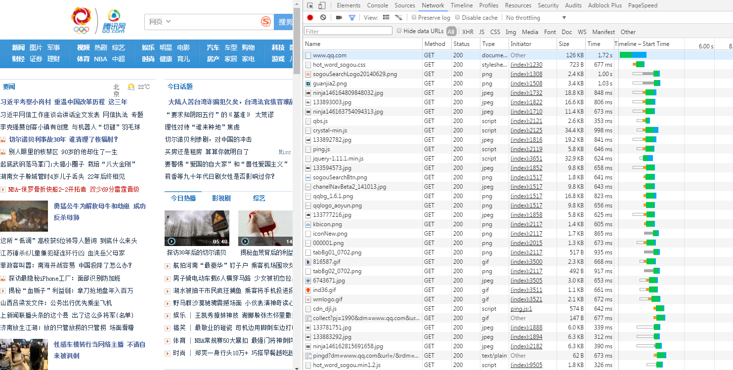Click the red record network log button
Screen dimensions: 733x370
pos(310,17)
